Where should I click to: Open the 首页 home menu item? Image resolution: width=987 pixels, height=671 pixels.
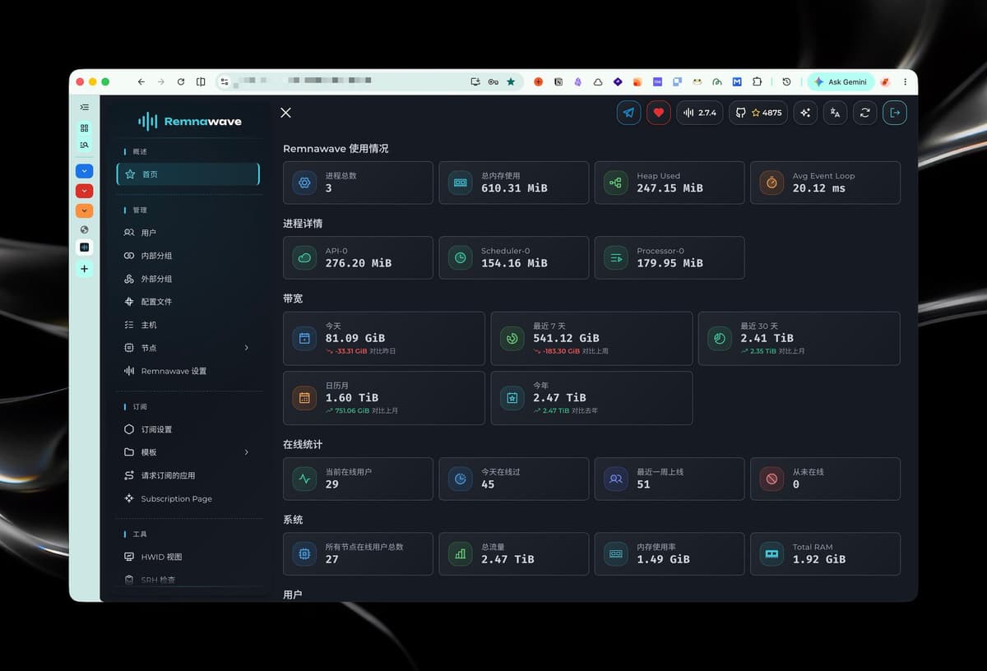(188, 174)
